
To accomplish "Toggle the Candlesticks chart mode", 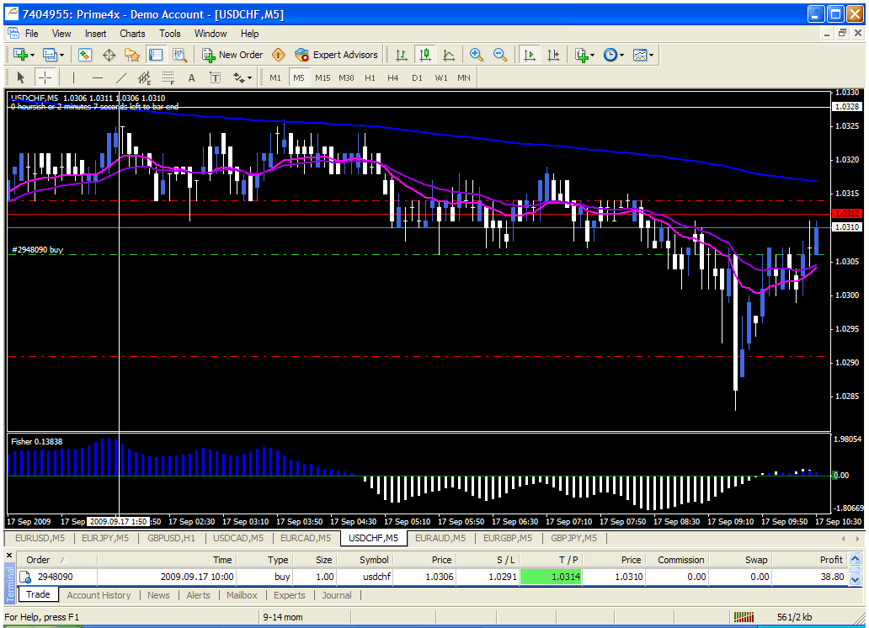I will [425, 55].
